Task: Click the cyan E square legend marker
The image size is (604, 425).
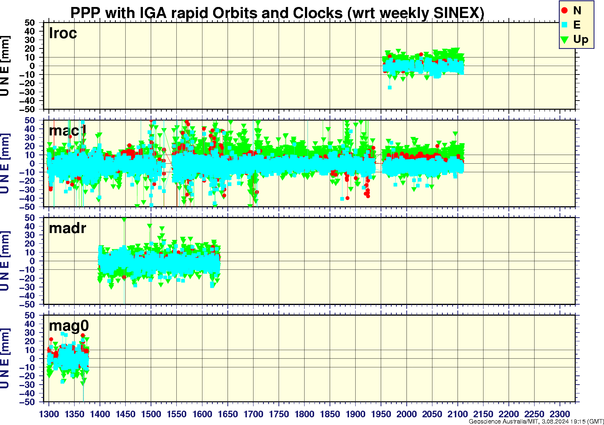Action: (565, 25)
